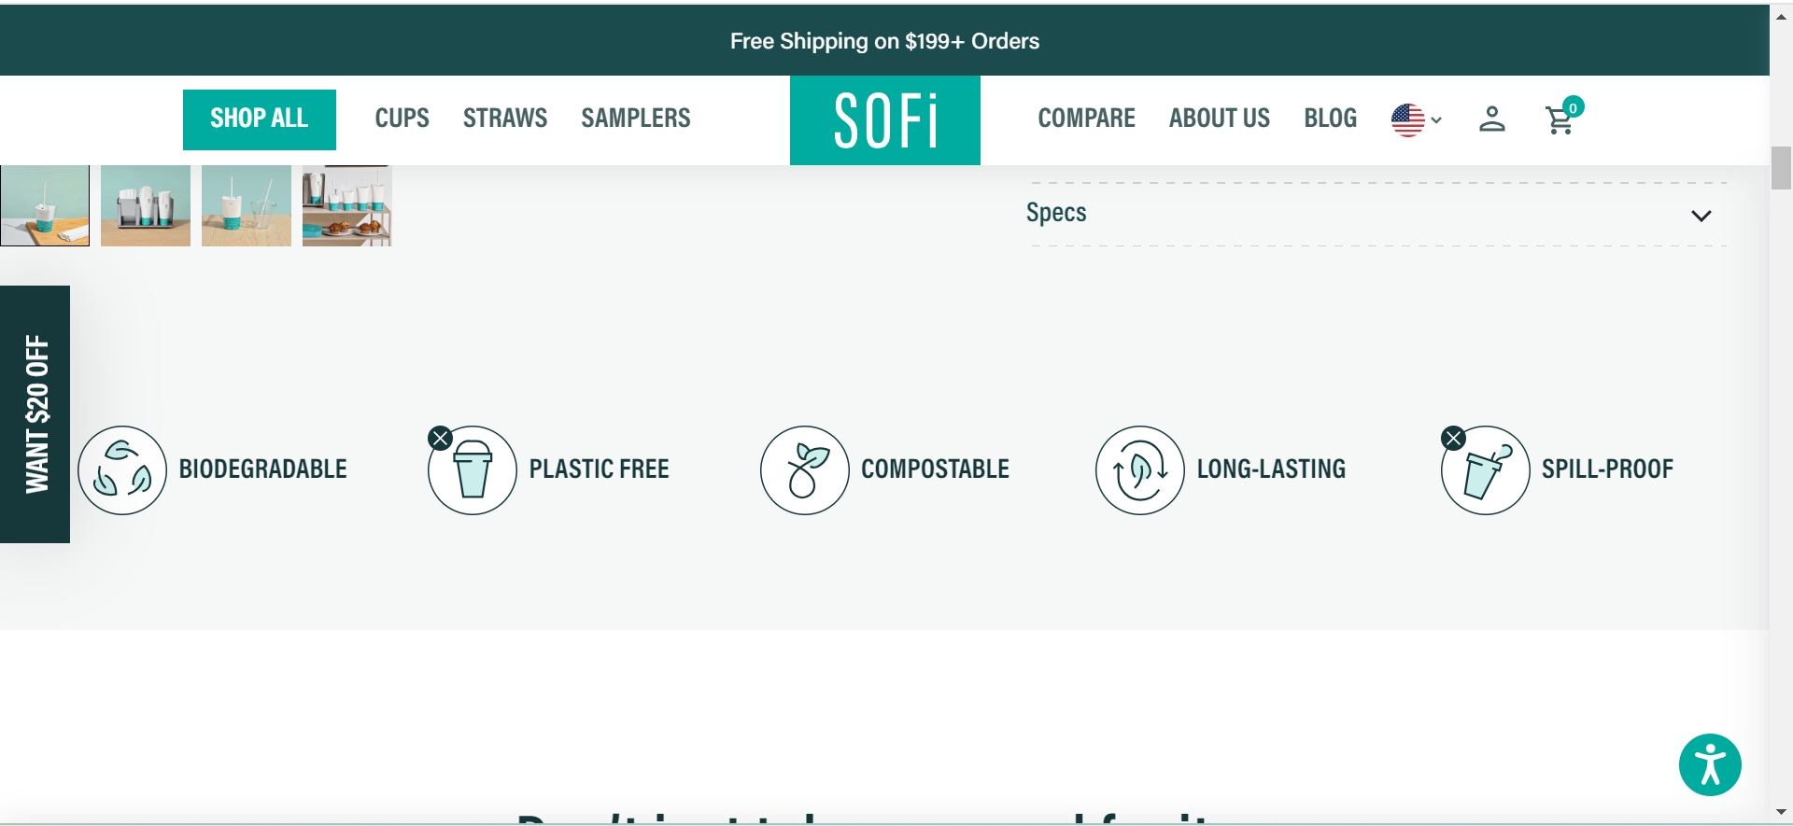Select the fourth thumbnail with cups and pastries
Screen dimensions: 1793x826
347,205
